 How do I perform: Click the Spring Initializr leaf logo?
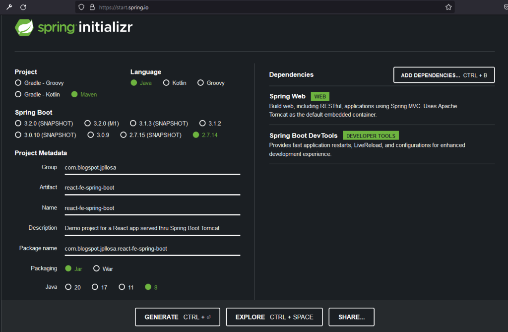(x=25, y=27)
